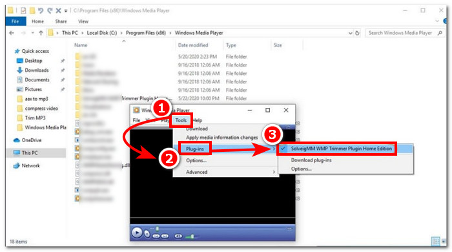This screenshot has height=252, width=452.
Task: Mute audio using the speaker button
Action: pyautogui.click(x=178, y=236)
